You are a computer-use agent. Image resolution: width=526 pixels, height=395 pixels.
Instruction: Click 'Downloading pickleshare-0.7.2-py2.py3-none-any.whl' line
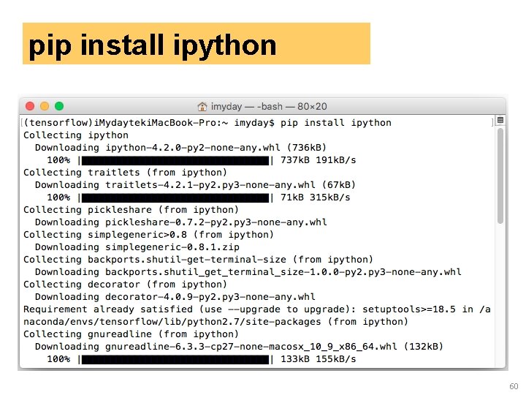point(181,222)
